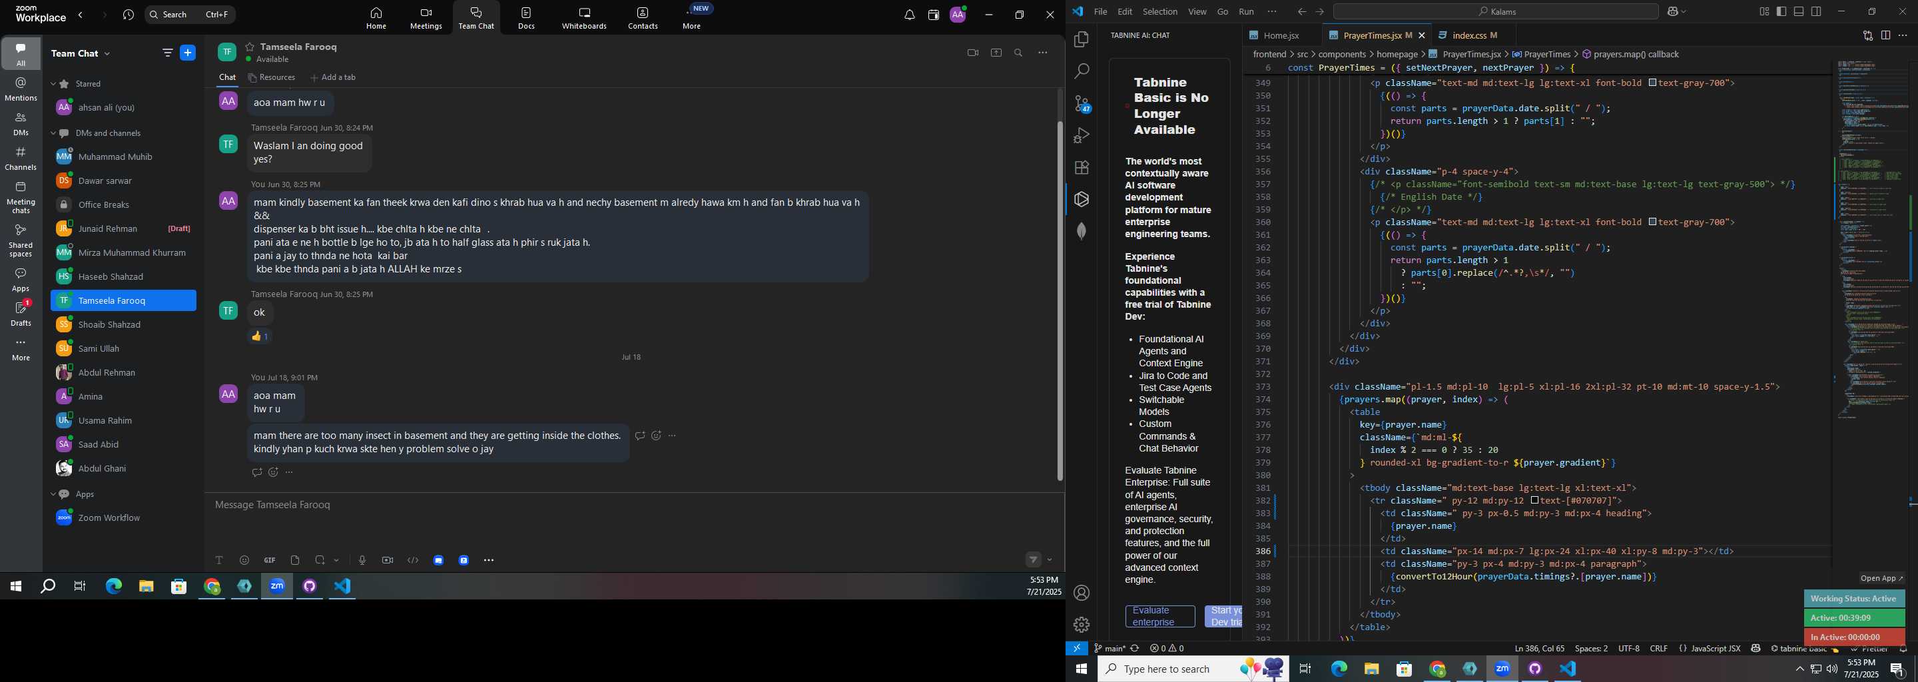Collapse the Apps section in chat list
This screenshot has height=682, width=1918.
(53, 494)
